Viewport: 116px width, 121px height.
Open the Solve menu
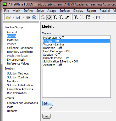pyautogui.click(x=40, y=11)
